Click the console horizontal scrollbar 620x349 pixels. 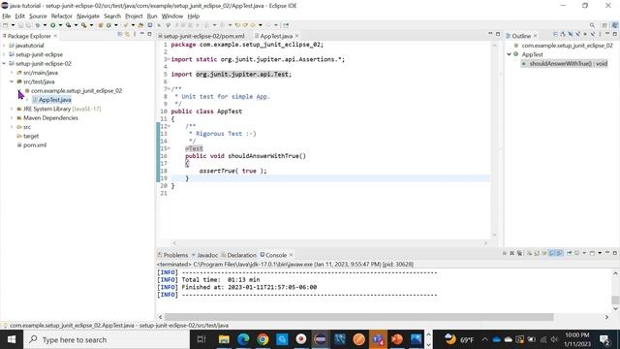(x=359, y=317)
